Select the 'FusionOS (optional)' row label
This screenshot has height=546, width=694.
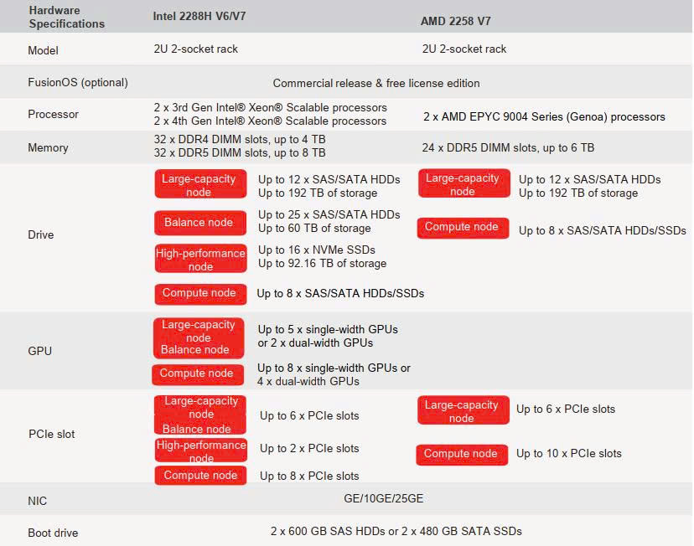[78, 83]
